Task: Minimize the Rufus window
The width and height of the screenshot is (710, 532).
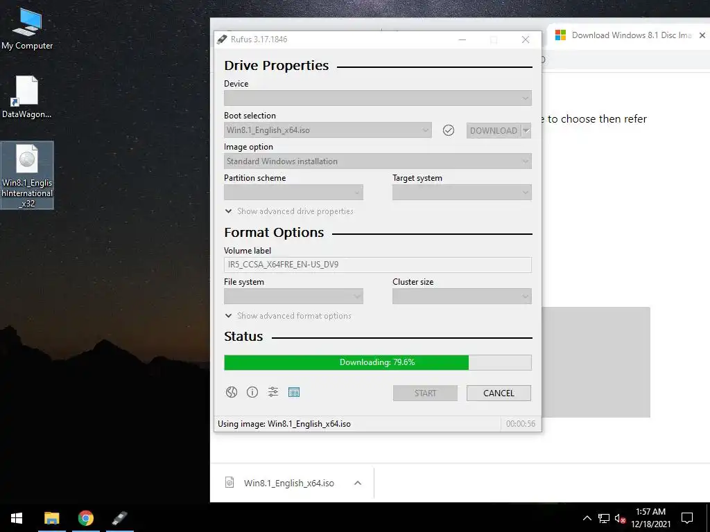Action: click(x=462, y=39)
